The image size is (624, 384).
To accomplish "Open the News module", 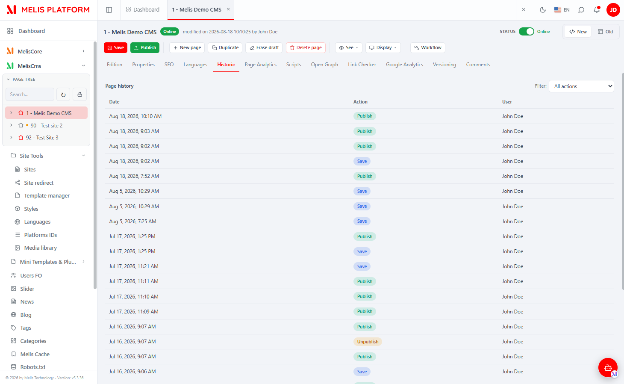I will (27, 301).
